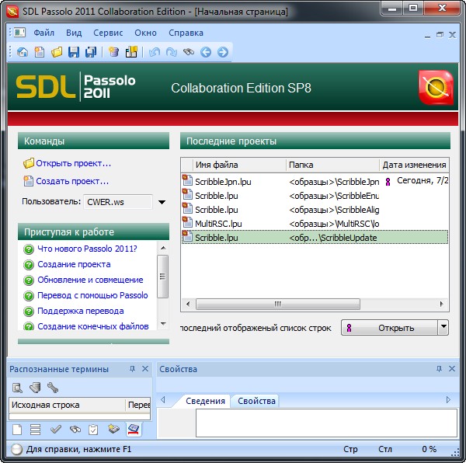Image resolution: width=466 pixels, height=463 pixels.
Task: Click the Save All toolbar icon
Action: (x=91, y=52)
